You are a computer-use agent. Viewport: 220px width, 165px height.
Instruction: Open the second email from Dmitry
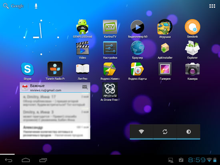(55, 115)
